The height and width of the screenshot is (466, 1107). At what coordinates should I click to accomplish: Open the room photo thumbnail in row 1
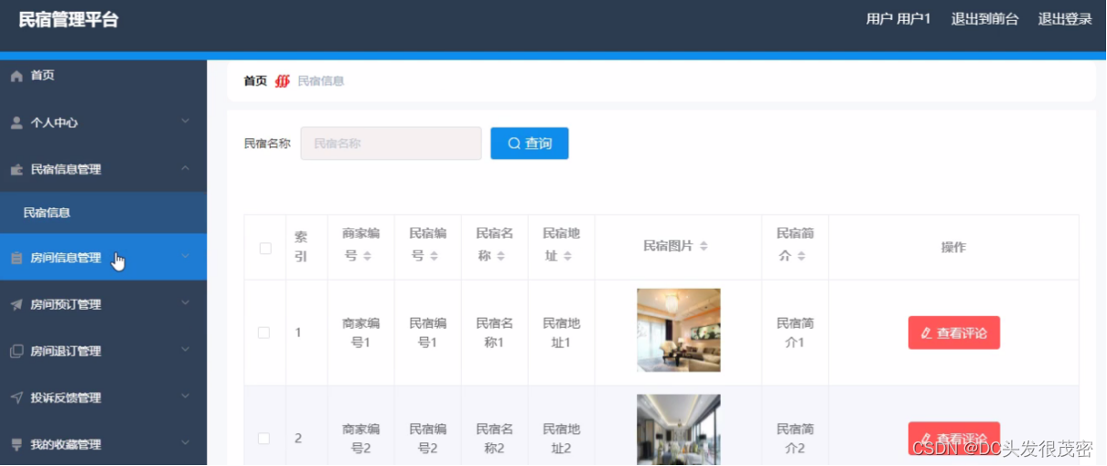pyautogui.click(x=678, y=330)
